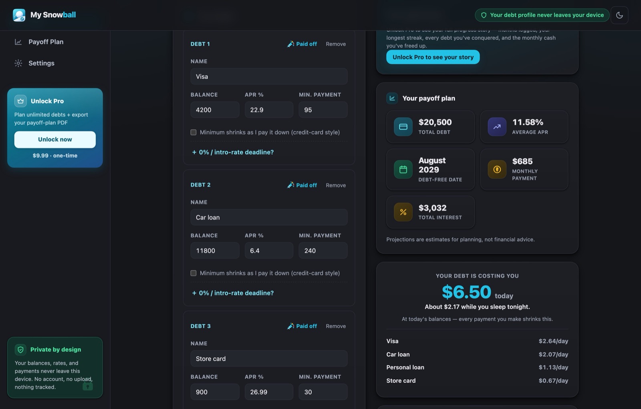
Task: Click the $3,032 total interest value
Action: coord(432,208)
